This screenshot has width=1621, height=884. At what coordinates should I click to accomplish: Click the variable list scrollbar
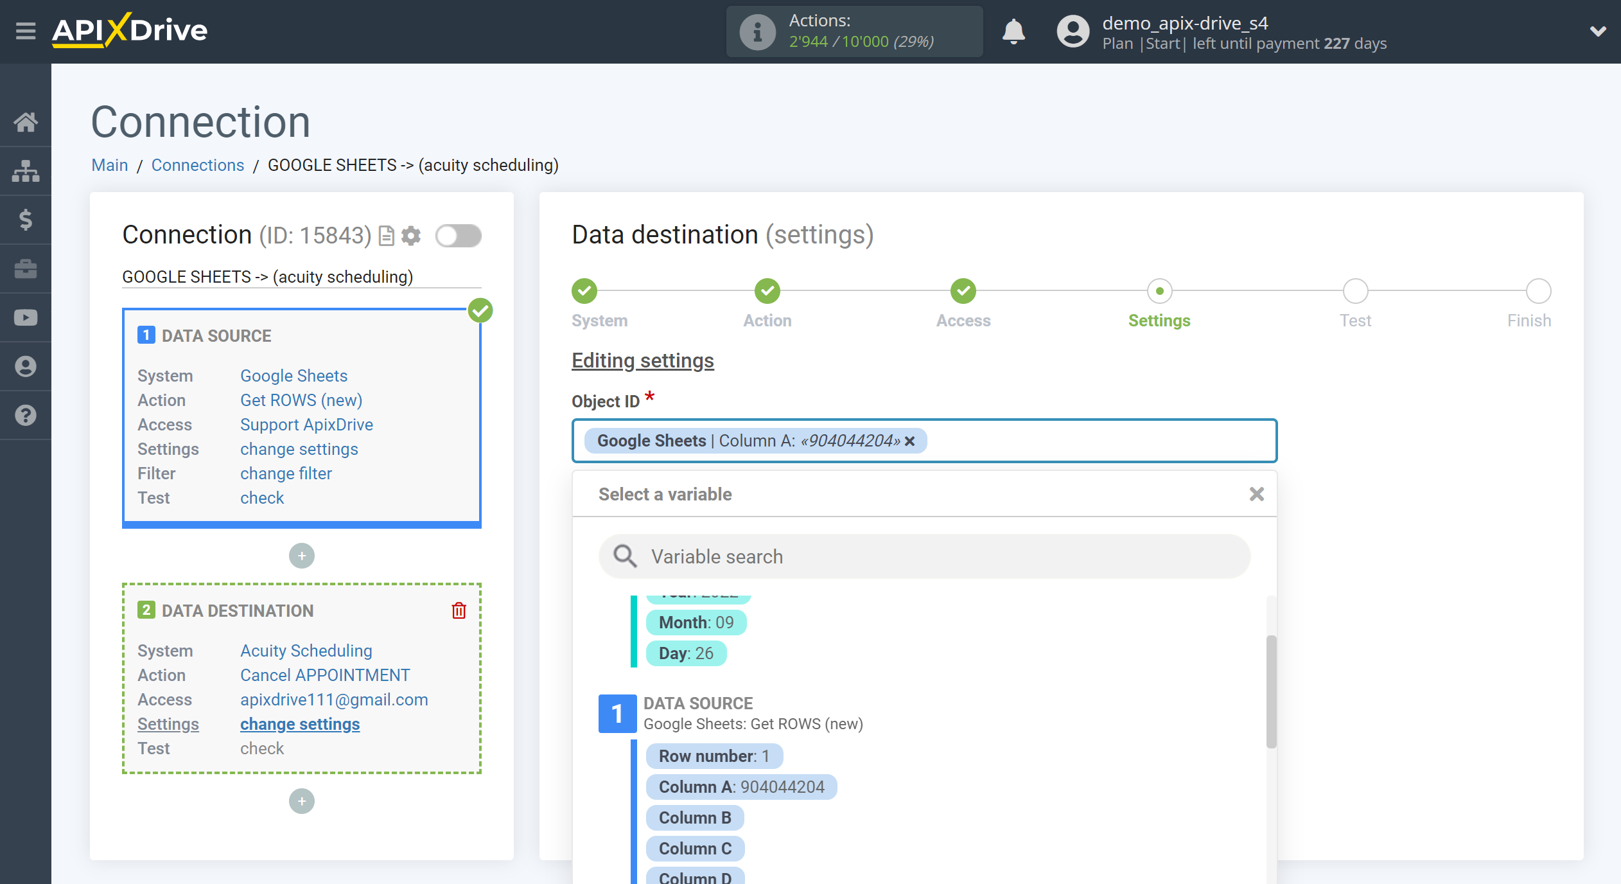tap(1271, 692)
